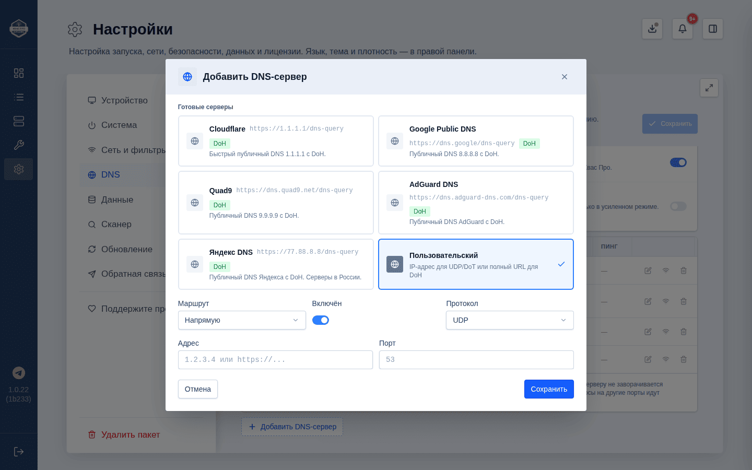Open the wrench tools sidebar icon

(x=19, y=145)
